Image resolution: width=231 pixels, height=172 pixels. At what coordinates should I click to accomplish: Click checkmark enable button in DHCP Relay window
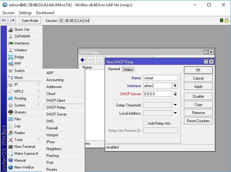[100, 60]
